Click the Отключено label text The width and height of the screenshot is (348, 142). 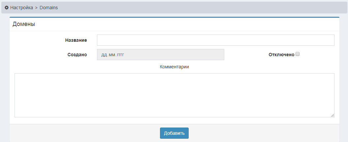pyautogui.click(x=281, y=55)
